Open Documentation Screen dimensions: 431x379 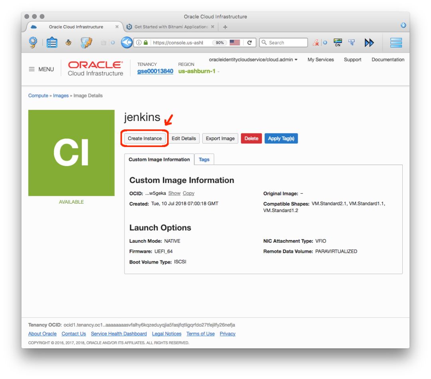coord(388,60)
